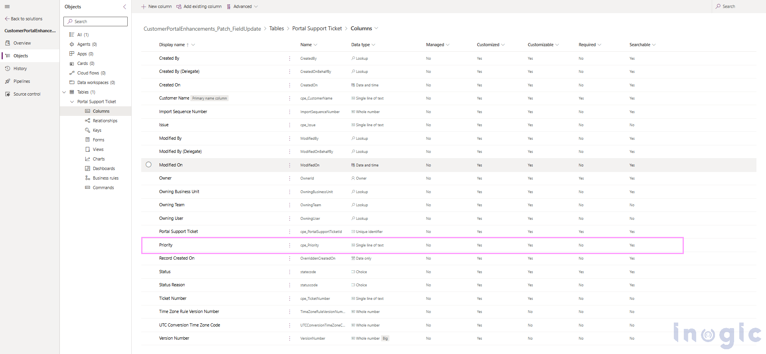Collapse the Objects panel chevron
Image resolution: width=766 pixels, height=354 pixels.
pos(124,7)
